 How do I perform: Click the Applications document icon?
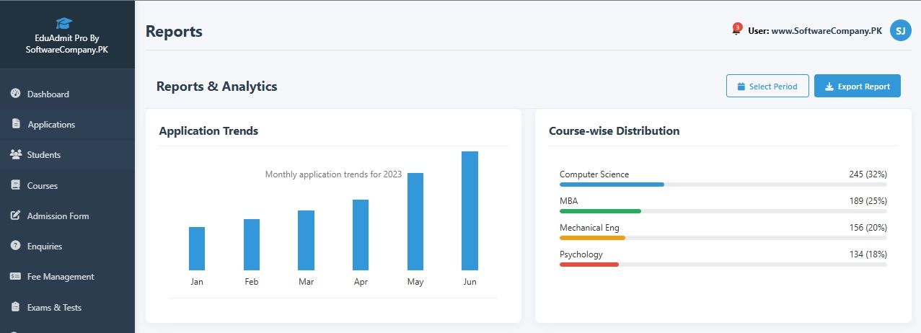point(16,124)
